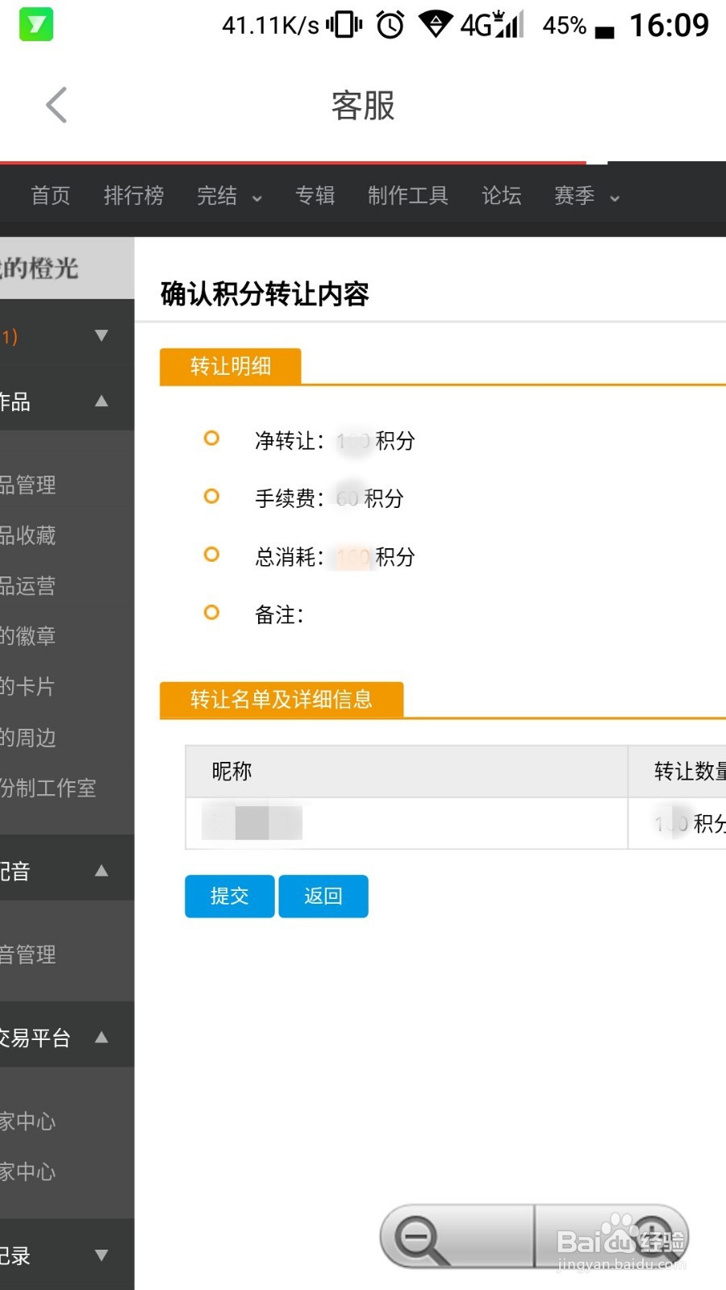Viewport: 726px width, 1290px height.
Task: Tap the alarm clock status icon
Action: click(x=390, y=25)
